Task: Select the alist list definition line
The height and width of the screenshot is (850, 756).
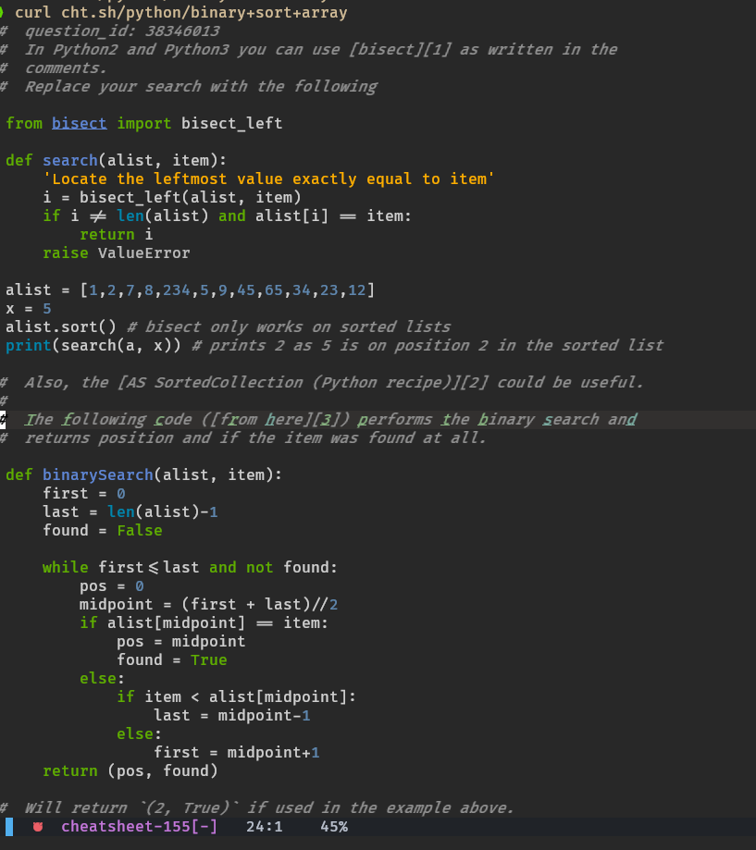Action: click(x=185, y=289)
